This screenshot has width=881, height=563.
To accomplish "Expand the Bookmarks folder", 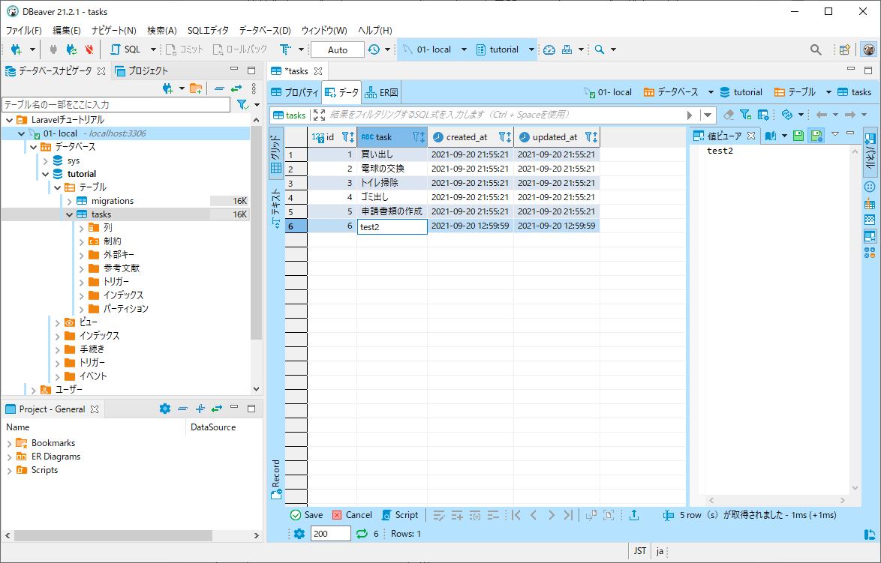I will point(9,443).
